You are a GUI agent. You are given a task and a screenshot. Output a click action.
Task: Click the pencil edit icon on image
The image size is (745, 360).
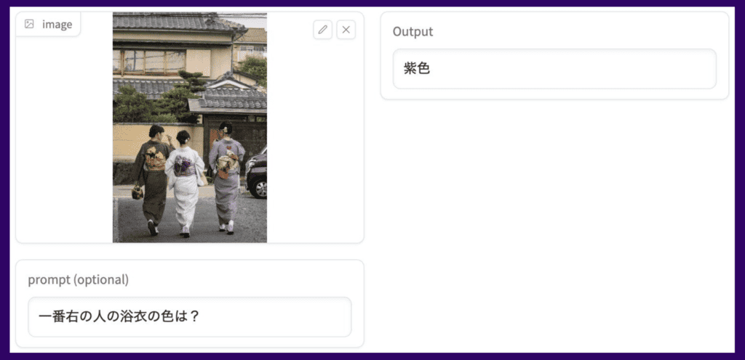(x=322, y=30)
